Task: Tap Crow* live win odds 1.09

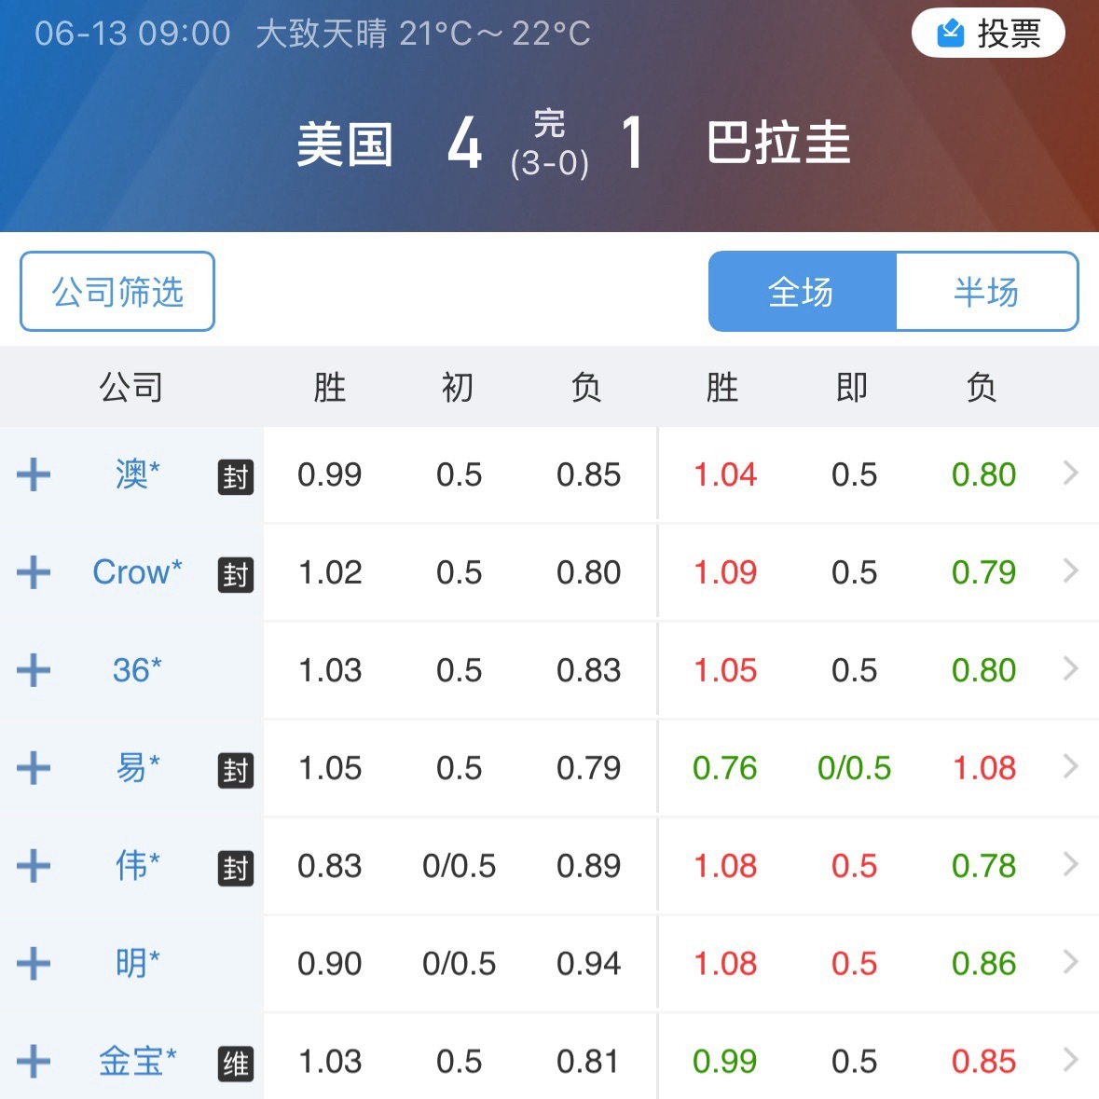Action: [x=724, y=572]
